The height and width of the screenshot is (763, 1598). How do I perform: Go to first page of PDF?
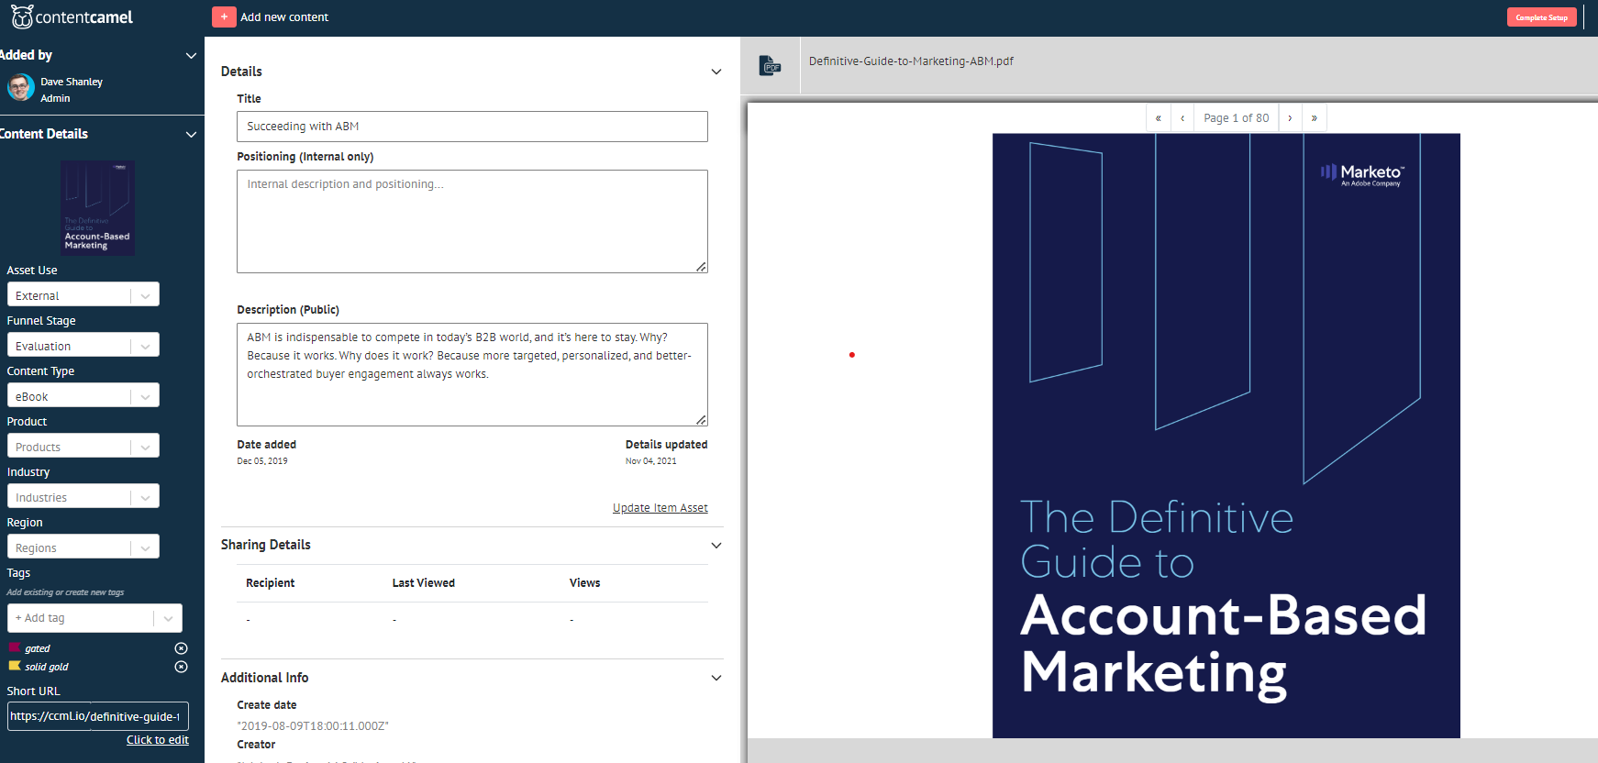[1158, 118]
